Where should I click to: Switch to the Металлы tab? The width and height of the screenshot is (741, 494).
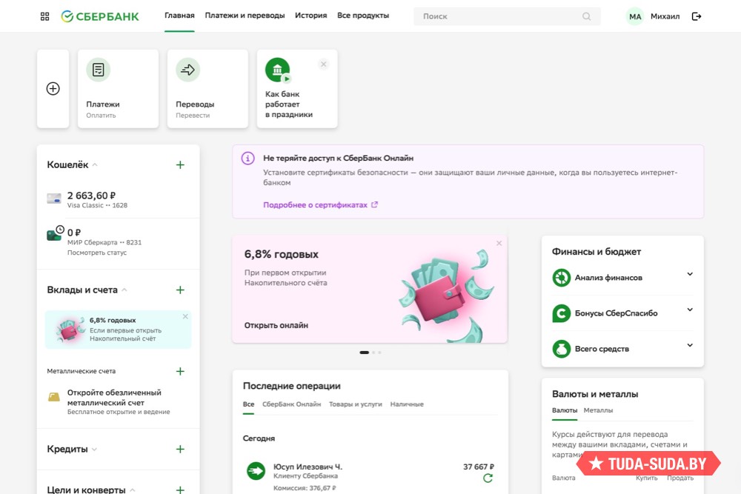point(598,410)
